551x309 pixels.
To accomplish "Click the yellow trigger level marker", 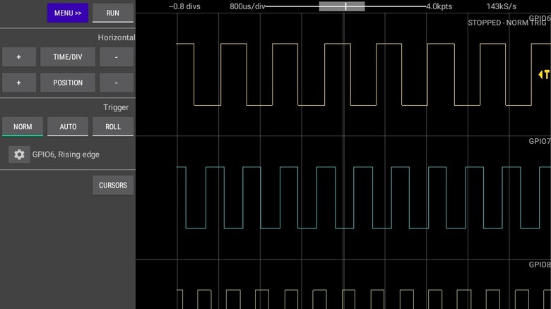I will tap(544, 74).
